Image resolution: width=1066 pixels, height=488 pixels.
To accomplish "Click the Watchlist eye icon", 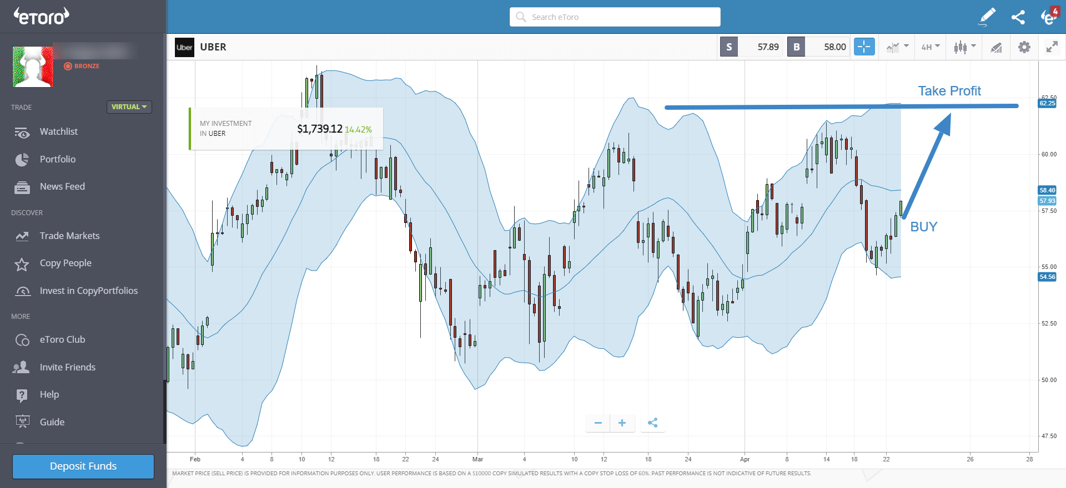I will tap(22, 133).
